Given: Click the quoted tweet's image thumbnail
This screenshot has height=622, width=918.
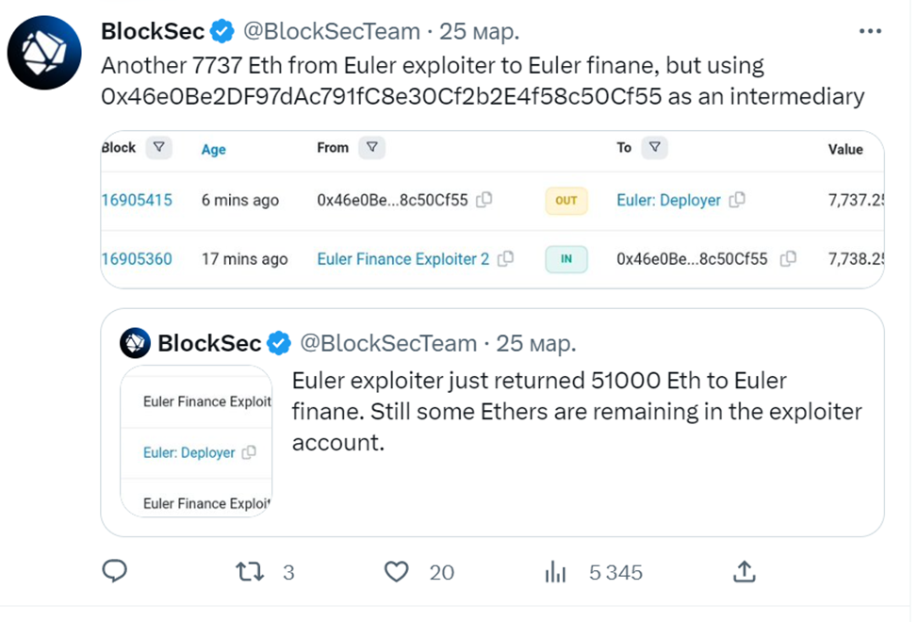Looking at the screenshot, I should (x=196, y=441).
